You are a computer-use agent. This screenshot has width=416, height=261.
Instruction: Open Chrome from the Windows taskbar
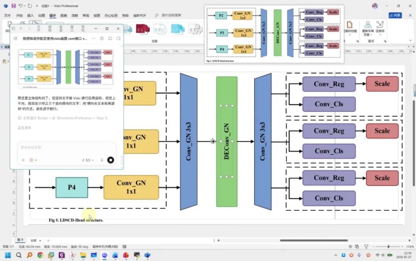click(40, 255)
